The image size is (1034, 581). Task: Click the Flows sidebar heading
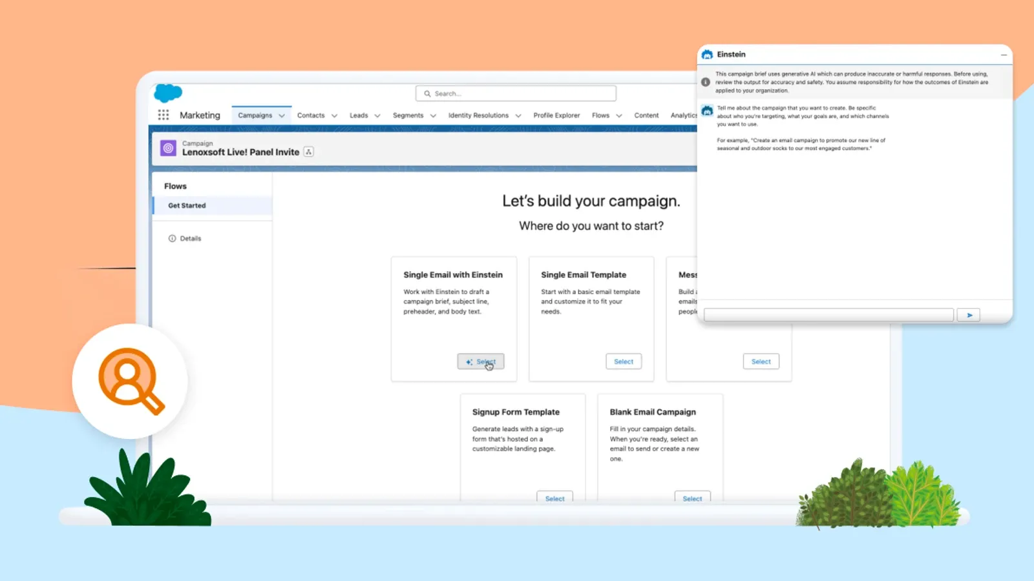coord(175,186)
